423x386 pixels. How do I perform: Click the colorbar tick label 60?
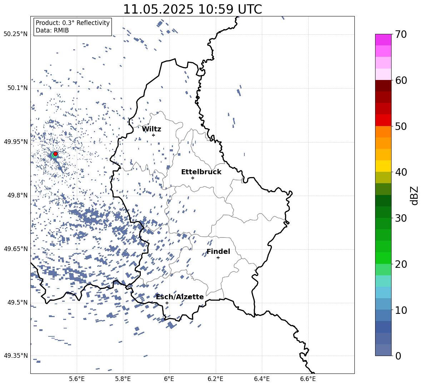point(400,80)
